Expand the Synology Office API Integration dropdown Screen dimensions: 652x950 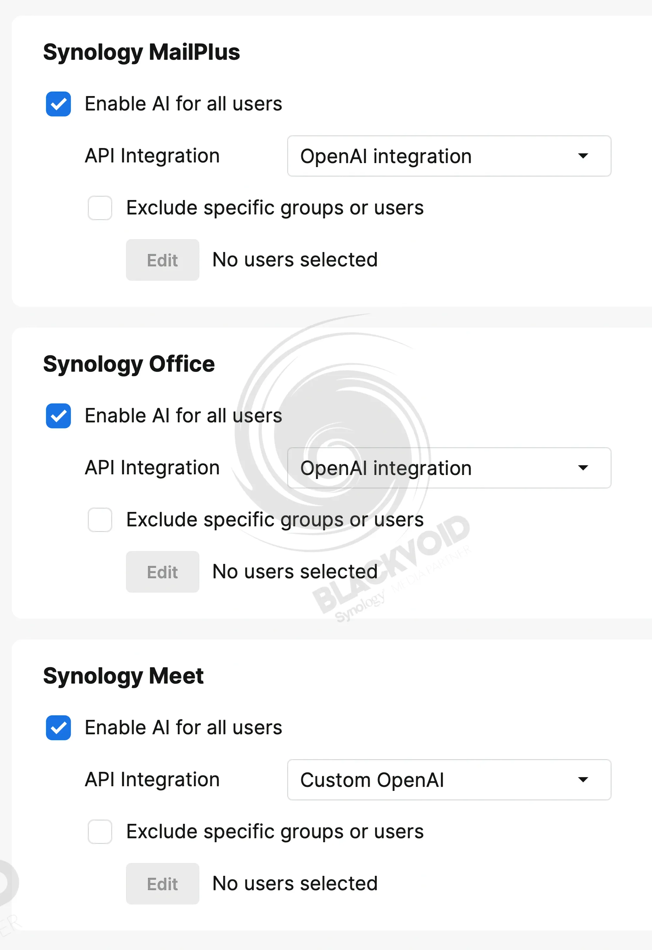pos(449,468)
